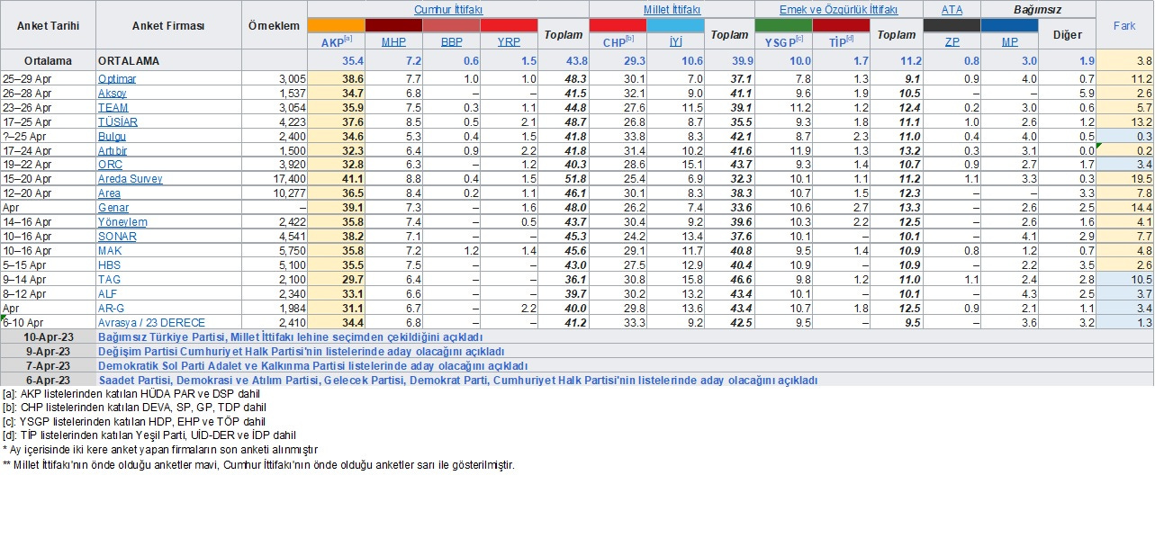Open the ORC polling firm link

(x=110, y=165)
